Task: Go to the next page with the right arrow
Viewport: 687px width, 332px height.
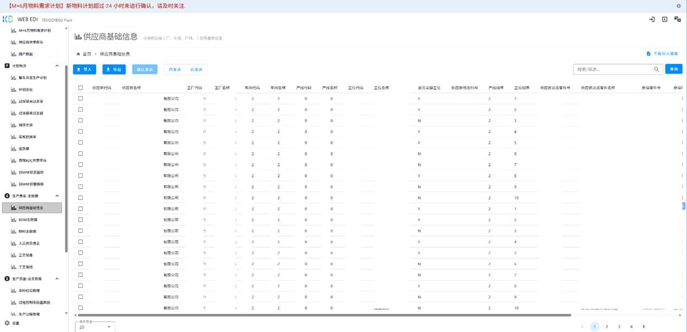Action: pyautogui.click(x=644, y=327)
